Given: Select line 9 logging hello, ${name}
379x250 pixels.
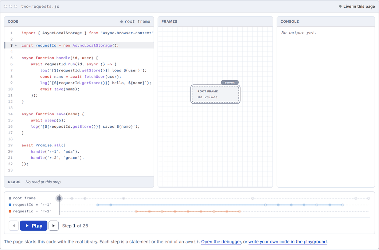Looking at the screenshot, I should pos(79,83).
